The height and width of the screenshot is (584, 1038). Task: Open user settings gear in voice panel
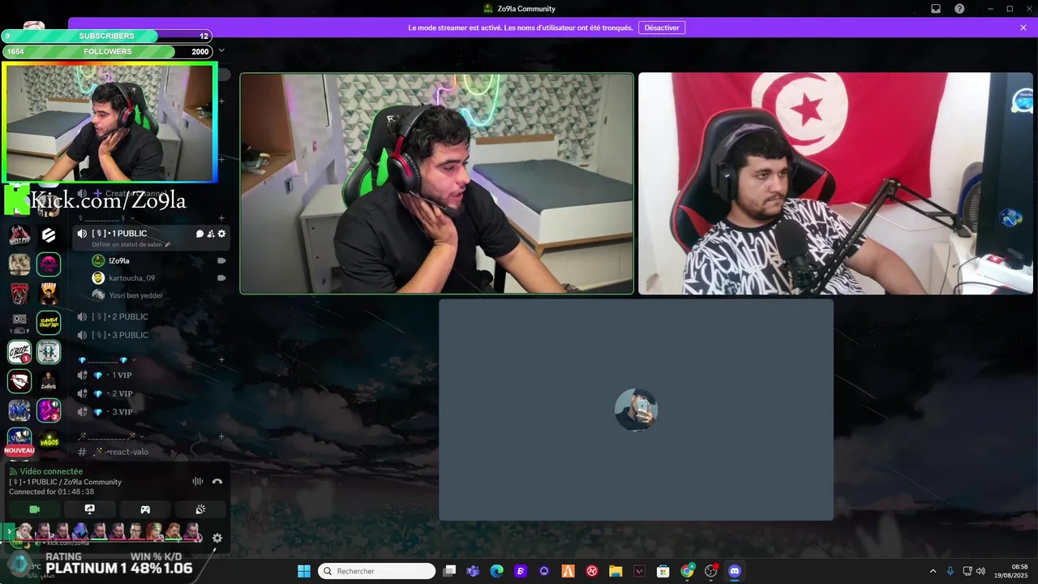coord(217,538)
